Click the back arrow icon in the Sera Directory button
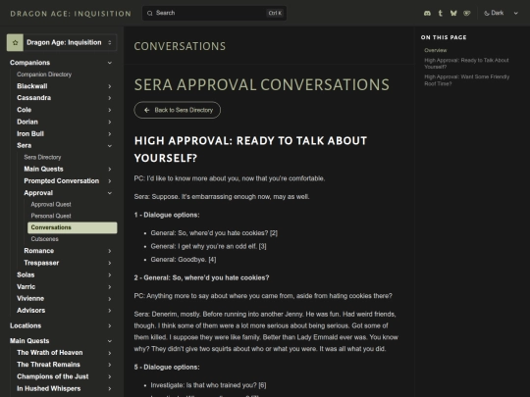530x397 pixels. (x=146, y=110)
